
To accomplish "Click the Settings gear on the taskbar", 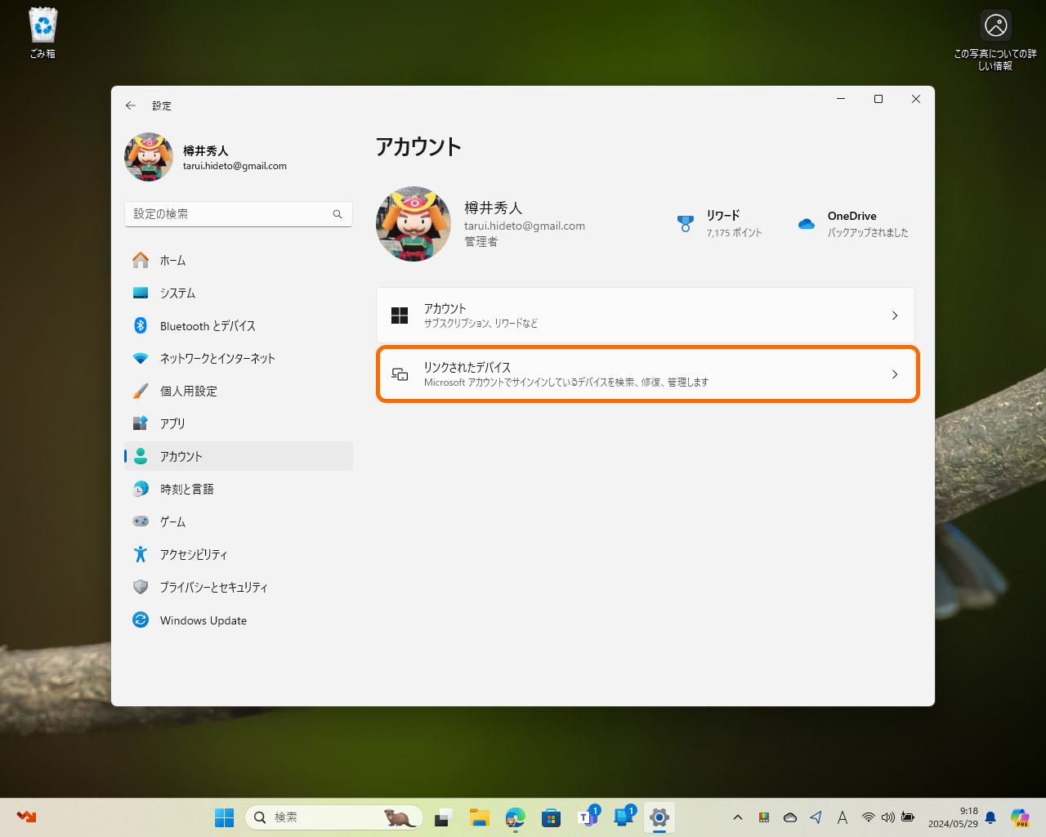I will [659, 817].
